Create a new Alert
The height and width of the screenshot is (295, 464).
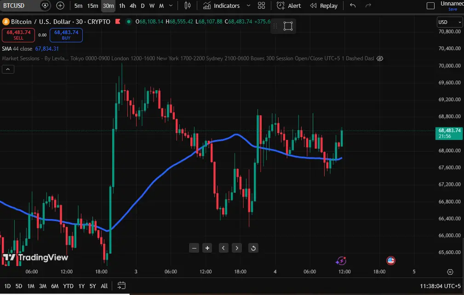288,6
